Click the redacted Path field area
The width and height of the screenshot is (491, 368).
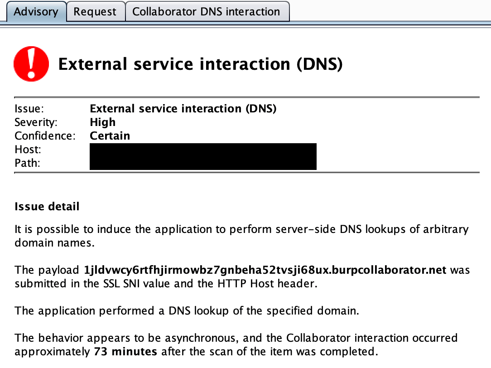[x=203, y=163]
